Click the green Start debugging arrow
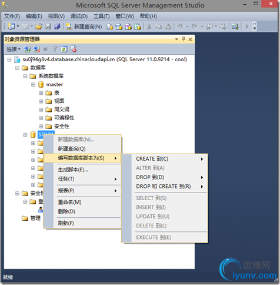The height and width of the screenshot is (285, 280). point(247,26)
